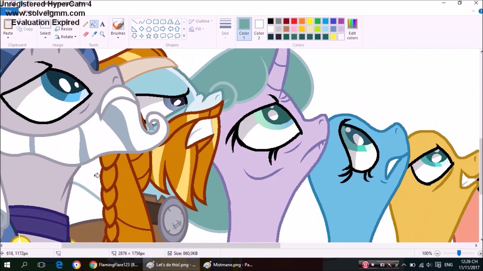
Task: Open Microsoft Edge from the taskbar
Action: click(x=59, y=265)
